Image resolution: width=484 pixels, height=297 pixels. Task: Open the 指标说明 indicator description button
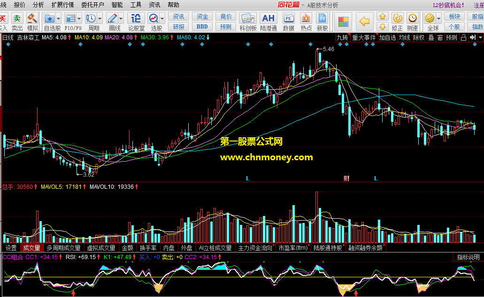(468, 257)
